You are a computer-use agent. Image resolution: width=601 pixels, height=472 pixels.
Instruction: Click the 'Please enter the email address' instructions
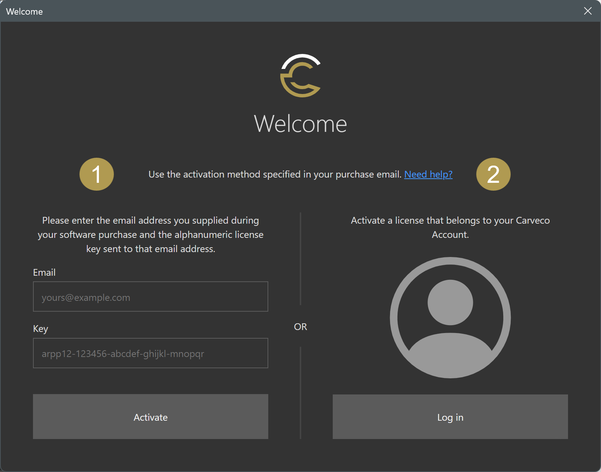(x=151, y=235)
